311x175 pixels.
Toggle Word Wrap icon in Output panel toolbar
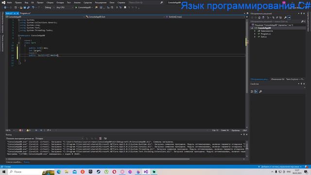pos(105,138)
